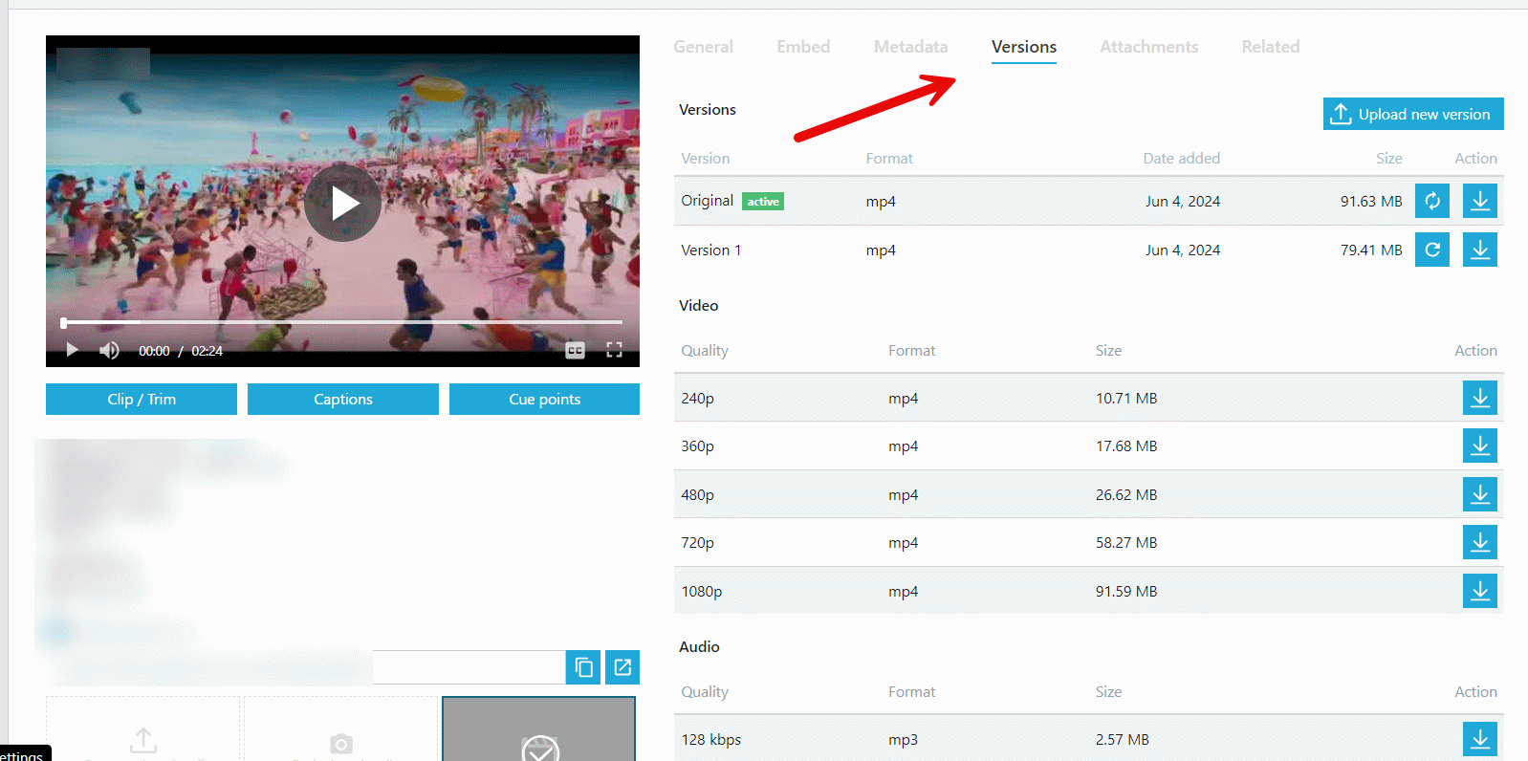1528x761 pixels.
Task: Switch to the Metadata tab
Action: coord(910,47)
